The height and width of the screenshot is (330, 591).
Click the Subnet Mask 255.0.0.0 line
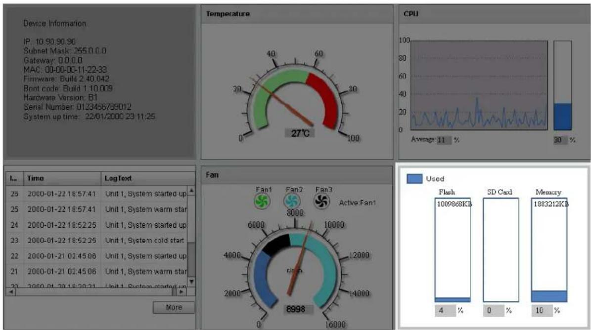[65, 51]
